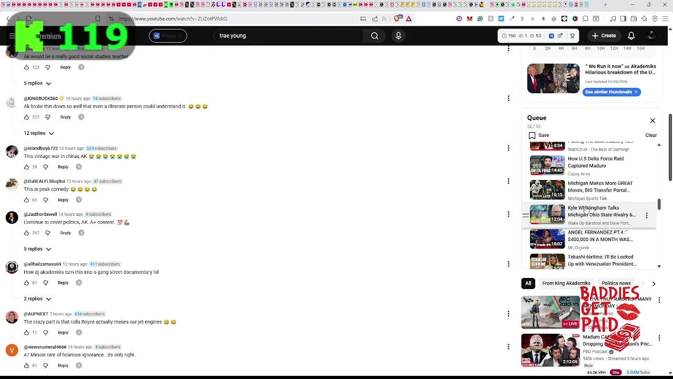Click the YouTube search field with trae young
The height and width of the screenshot is (379, 673).
(289, 36)
